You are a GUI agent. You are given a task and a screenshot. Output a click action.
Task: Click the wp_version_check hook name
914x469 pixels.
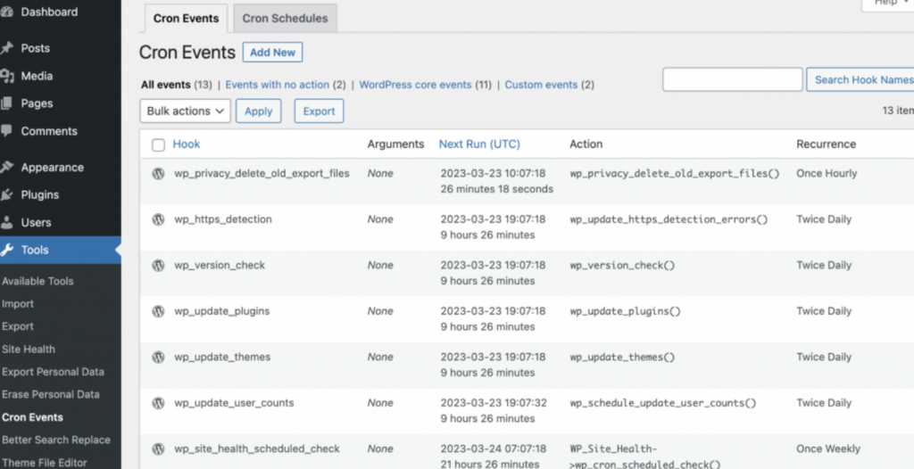coord(220,265)
